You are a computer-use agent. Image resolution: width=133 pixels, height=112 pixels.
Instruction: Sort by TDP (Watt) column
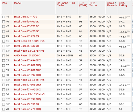click(x=83, y=4)
